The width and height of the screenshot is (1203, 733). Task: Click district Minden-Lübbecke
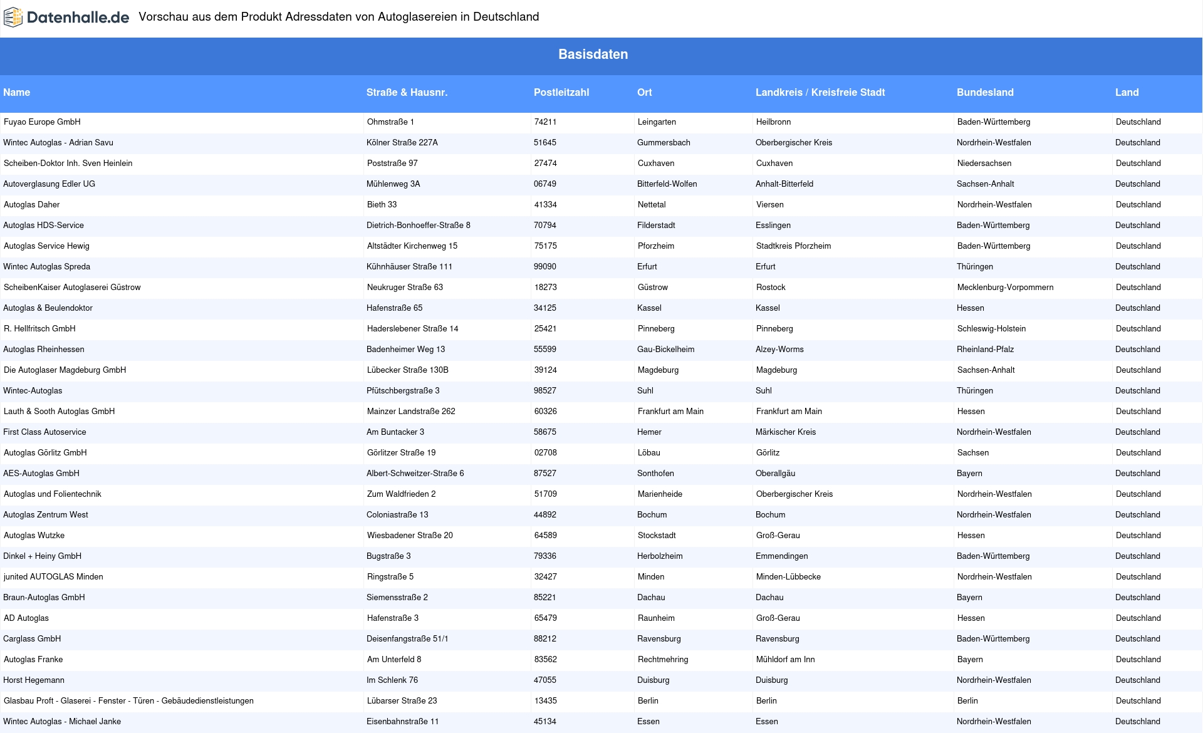click(788, 577)
